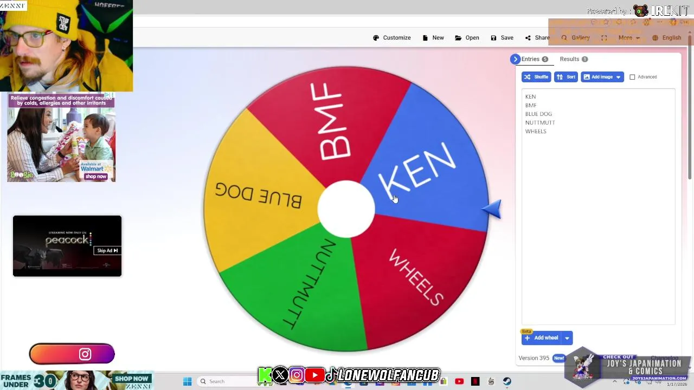Image resolution: width=694 pixels, height=390 pixels.
Task: Create a New wheel
Action: click(433, 38)
